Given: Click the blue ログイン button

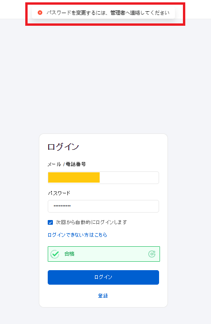Looking at the screenshot, I should pos(103,277).
